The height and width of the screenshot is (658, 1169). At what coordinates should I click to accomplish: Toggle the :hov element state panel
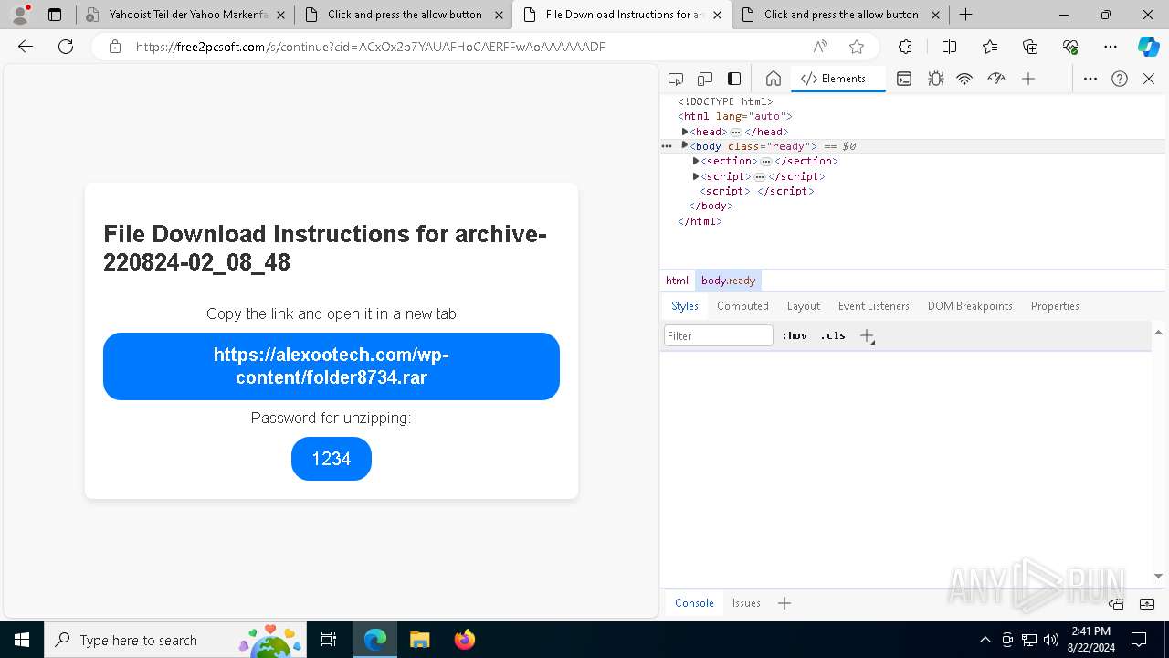[795, 335]
